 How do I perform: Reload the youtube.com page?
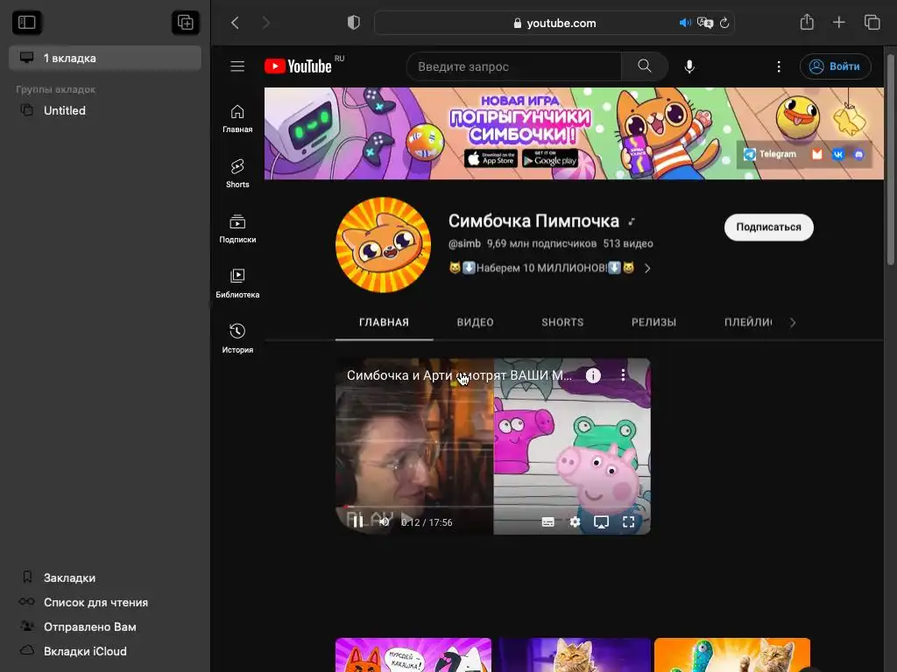[x=724, y=23]
